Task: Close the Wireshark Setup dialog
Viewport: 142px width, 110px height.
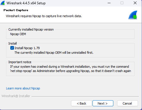Action: point(135,3)
